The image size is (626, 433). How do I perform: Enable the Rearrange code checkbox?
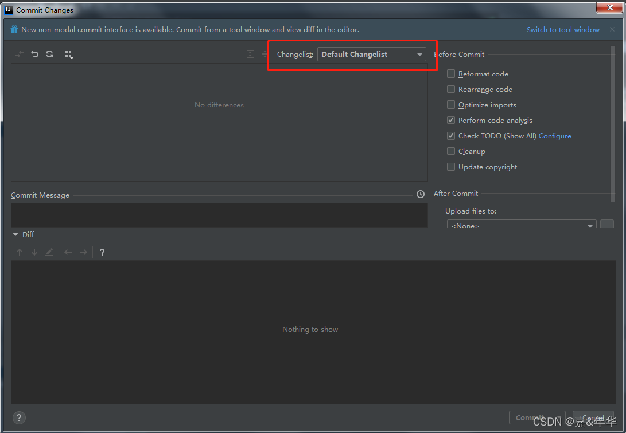[x=451, y=89]
